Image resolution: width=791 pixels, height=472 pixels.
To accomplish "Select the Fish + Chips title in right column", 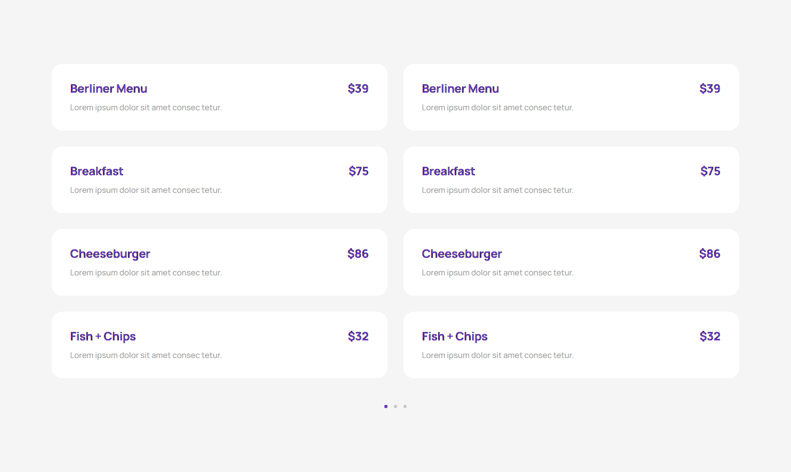I will (455, 337).
